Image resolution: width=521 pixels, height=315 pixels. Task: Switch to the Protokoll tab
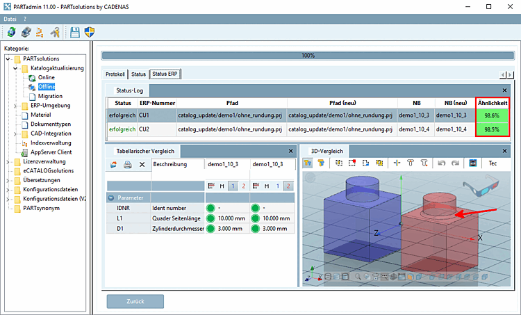(115, 74)
